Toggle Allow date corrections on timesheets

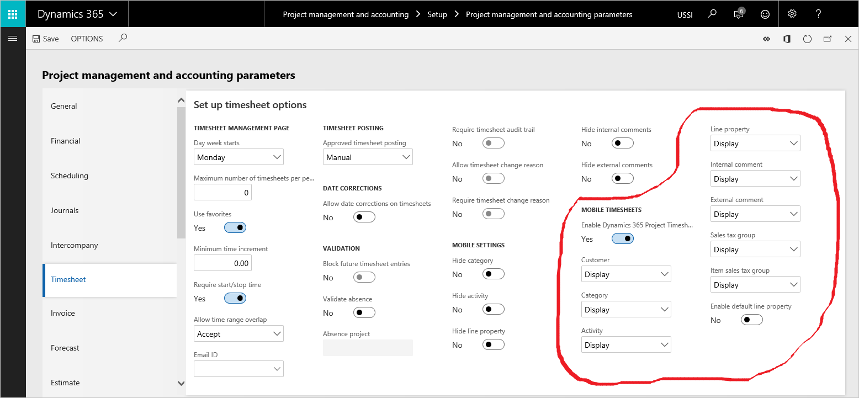pos(364,217)
